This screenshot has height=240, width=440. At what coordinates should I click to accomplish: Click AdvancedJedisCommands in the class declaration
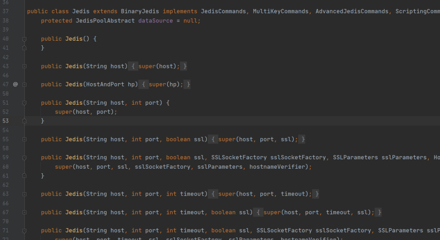point(352,11)
